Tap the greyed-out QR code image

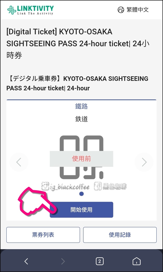tap(81, 157)
